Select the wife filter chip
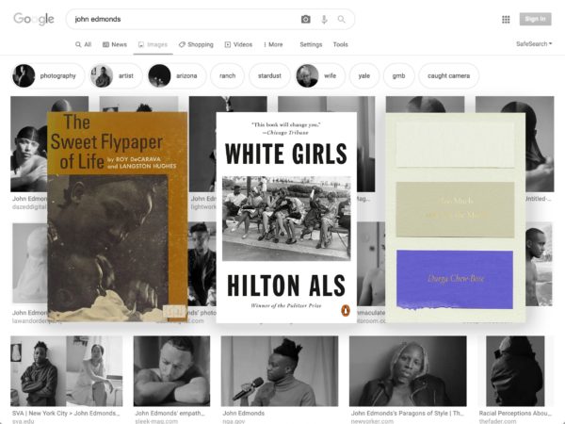The width and height of the screenshot is (565, 424). (319, 75)
